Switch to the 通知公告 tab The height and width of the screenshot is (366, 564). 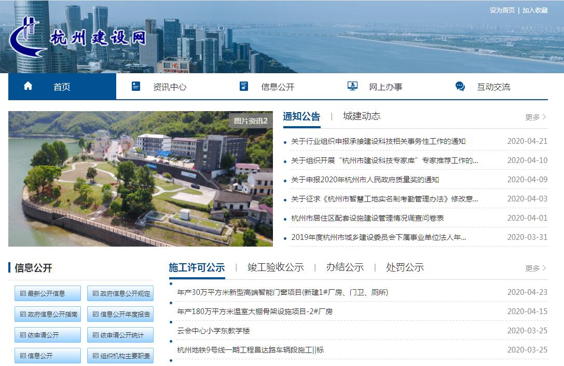coord(301,117)
